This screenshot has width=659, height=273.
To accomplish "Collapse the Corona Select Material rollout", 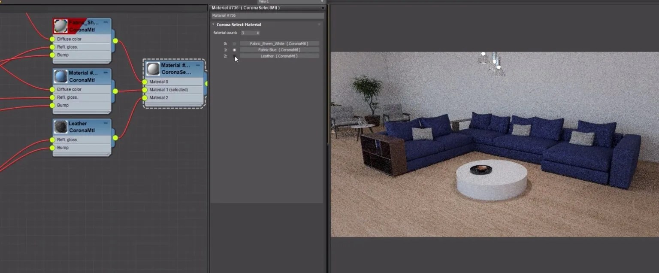I will click(x=212, y=24).
